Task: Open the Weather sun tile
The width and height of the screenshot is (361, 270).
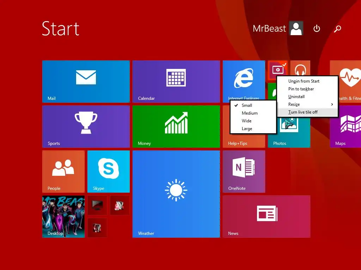Action: pos(176,194)
